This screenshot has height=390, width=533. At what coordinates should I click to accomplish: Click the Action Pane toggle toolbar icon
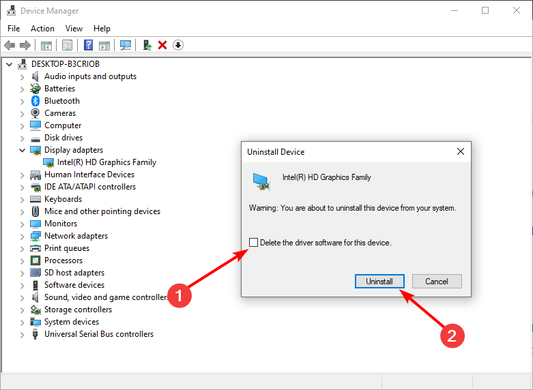[x=104, y=45]
